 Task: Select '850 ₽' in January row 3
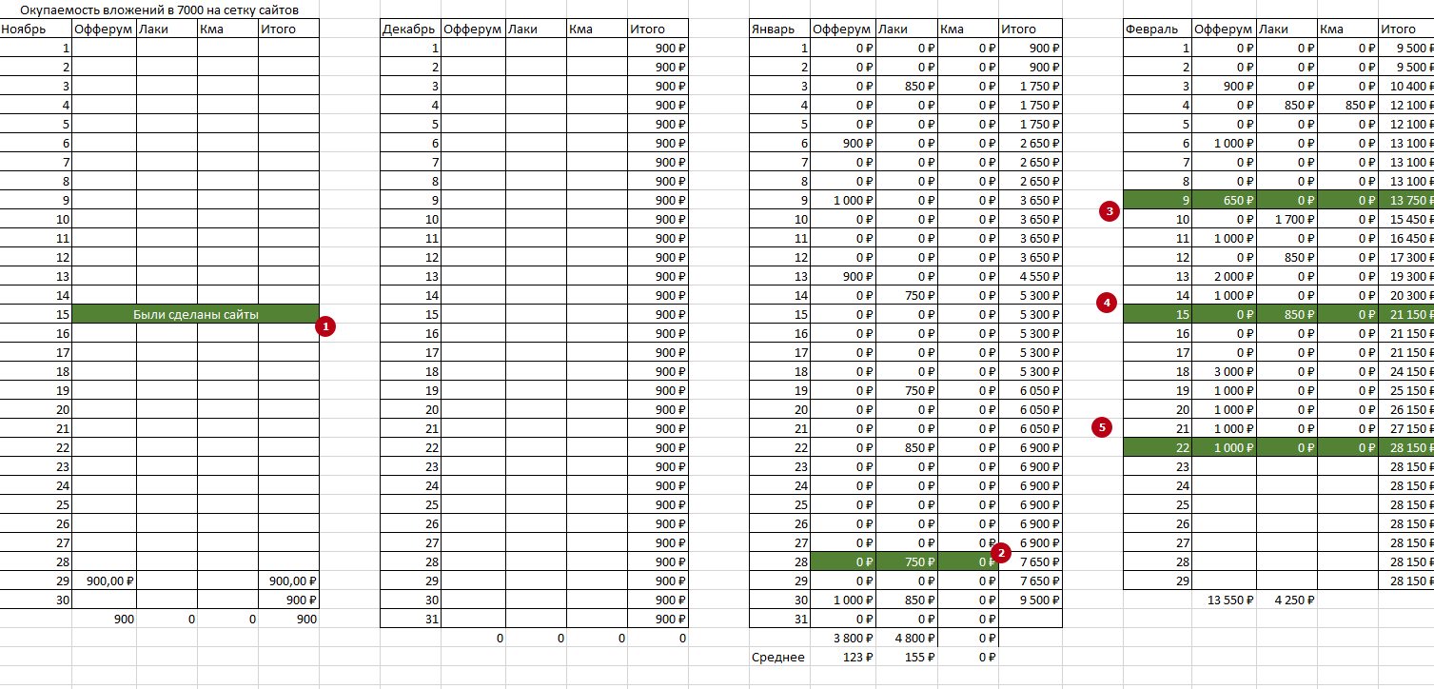click(x=906, y=86)
